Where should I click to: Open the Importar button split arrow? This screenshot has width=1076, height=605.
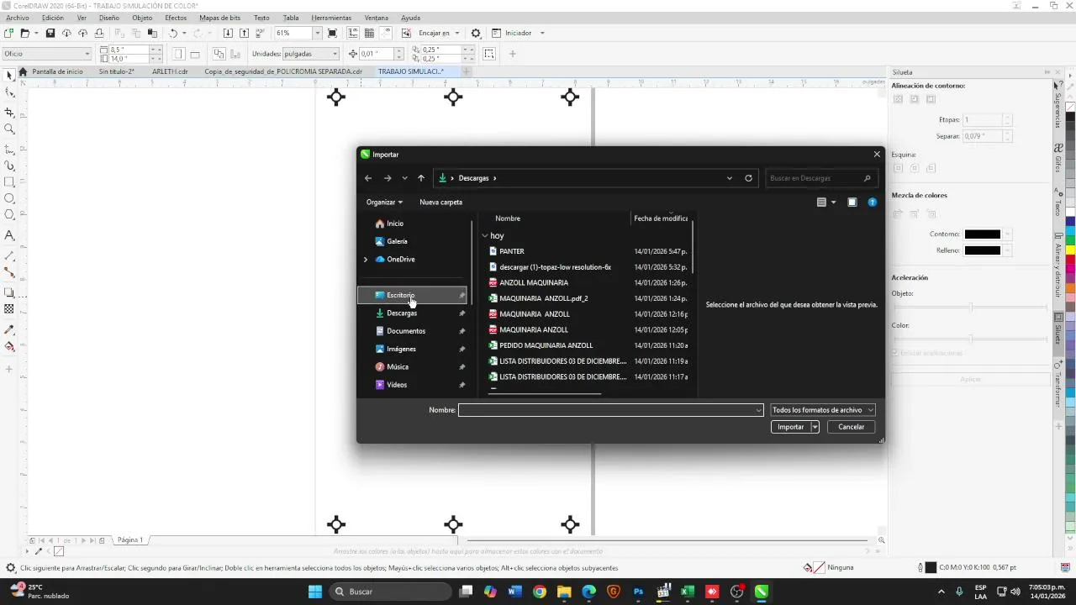(815, 427)
